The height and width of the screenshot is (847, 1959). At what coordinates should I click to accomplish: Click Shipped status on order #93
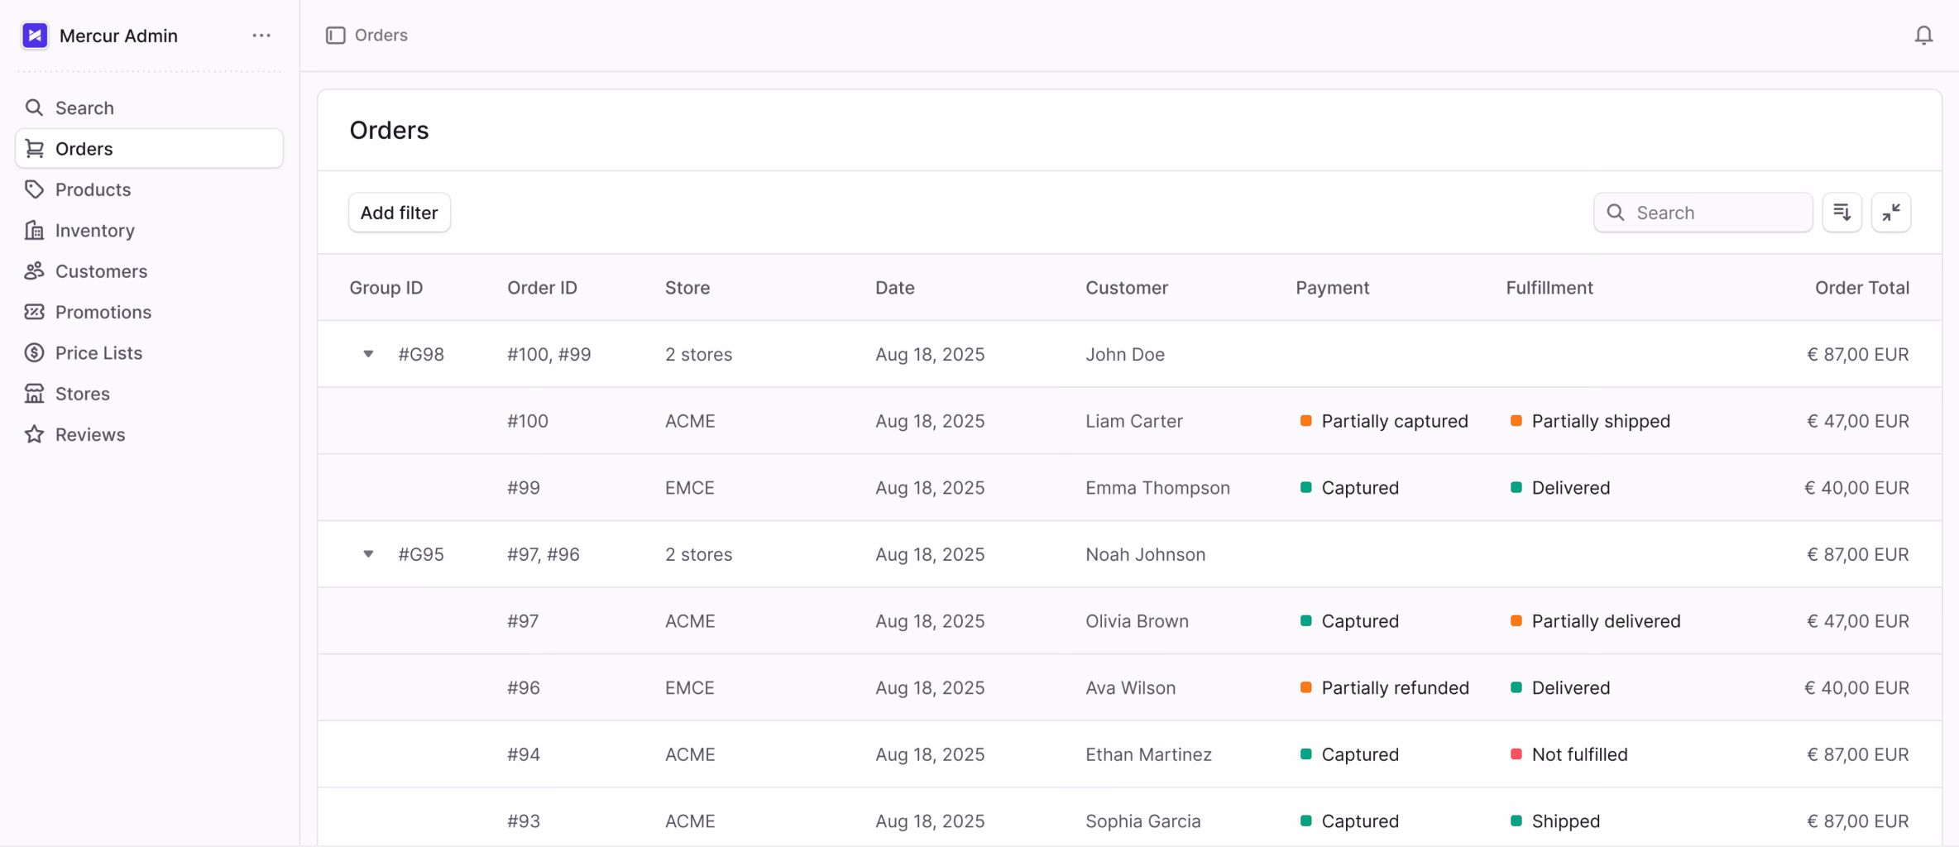[x=1554, y=821]
